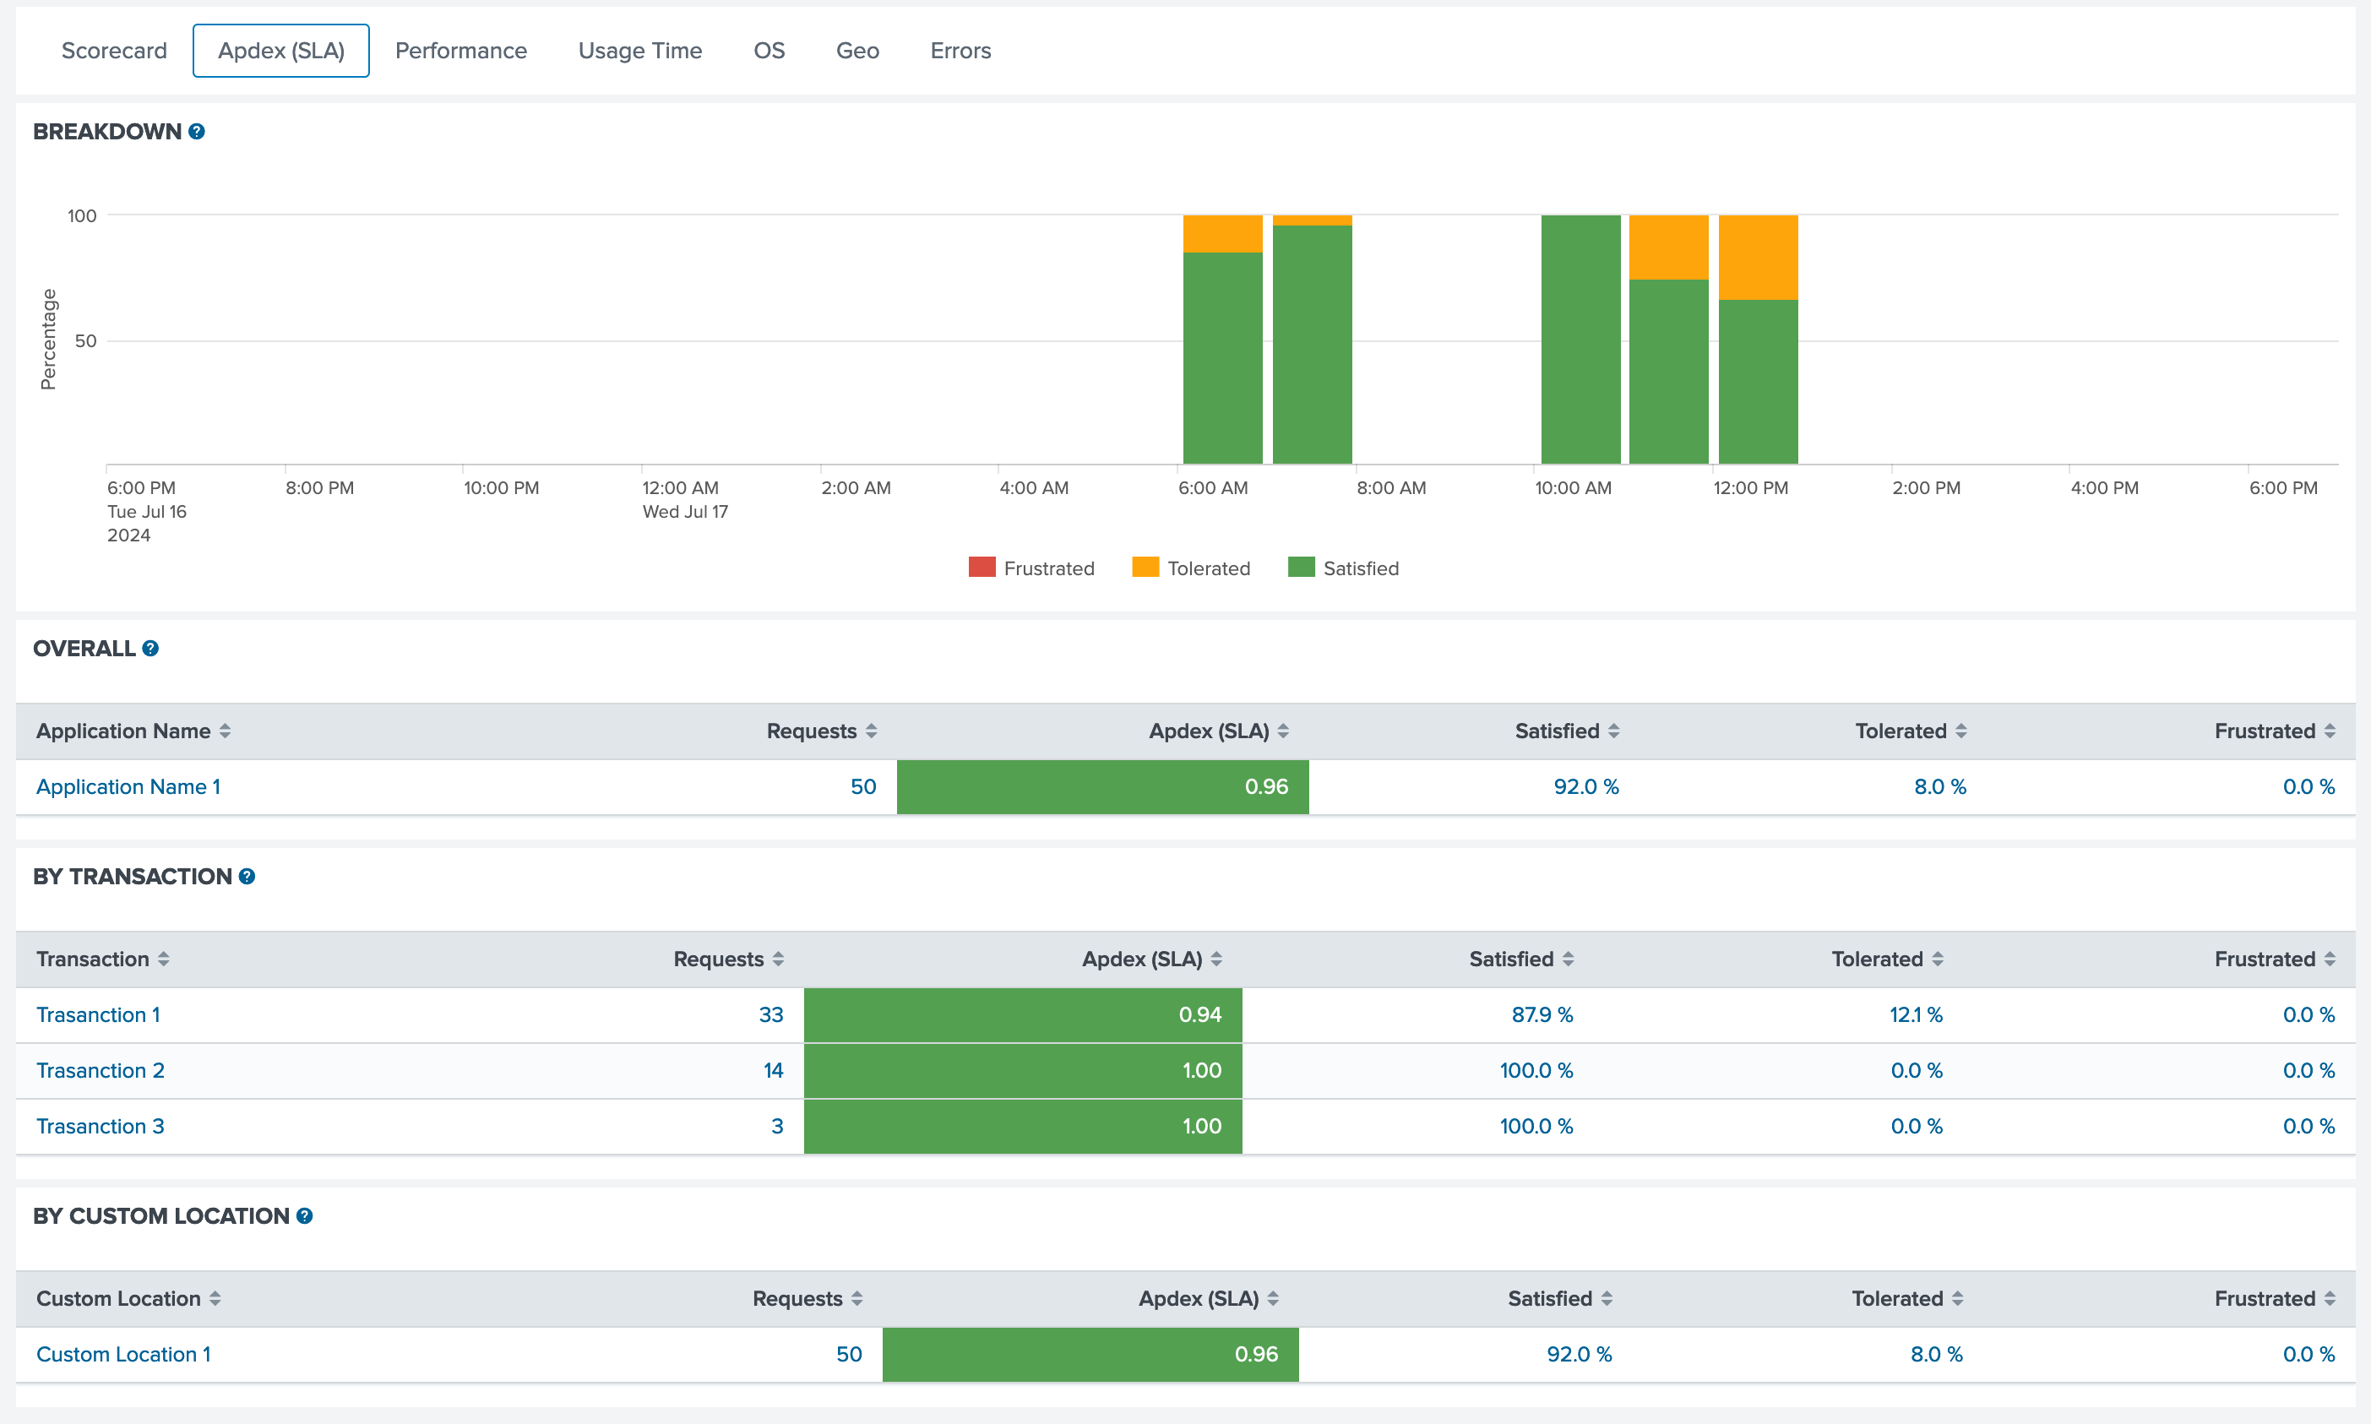Open the By Transaction help icon
This screenshot has height=1424, width=2371.
click(247, 876)
